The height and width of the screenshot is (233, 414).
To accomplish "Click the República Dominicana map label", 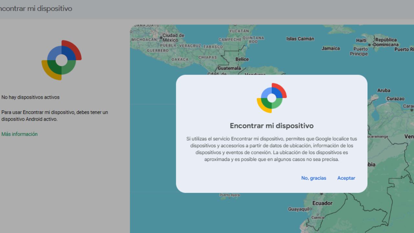I will 385,42.
